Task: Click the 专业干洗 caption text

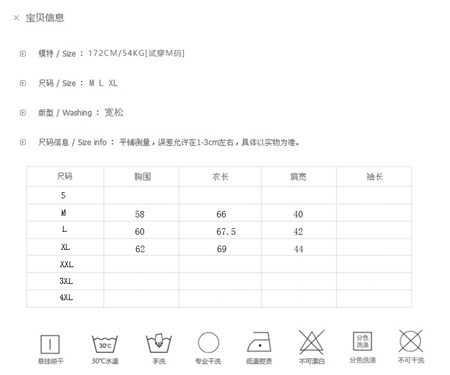Action: click(208, 361)
